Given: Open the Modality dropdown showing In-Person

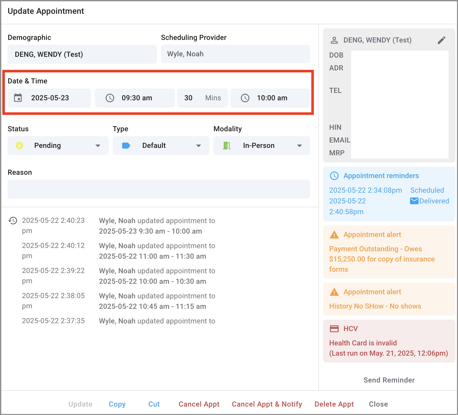Looking at the screenshot, I should point(262,146).
